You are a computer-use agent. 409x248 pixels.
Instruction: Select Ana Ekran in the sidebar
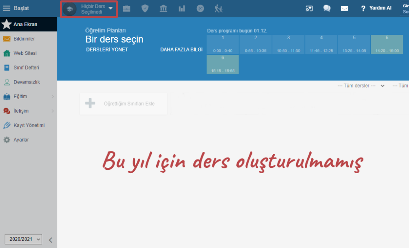(x=29, y=24)
